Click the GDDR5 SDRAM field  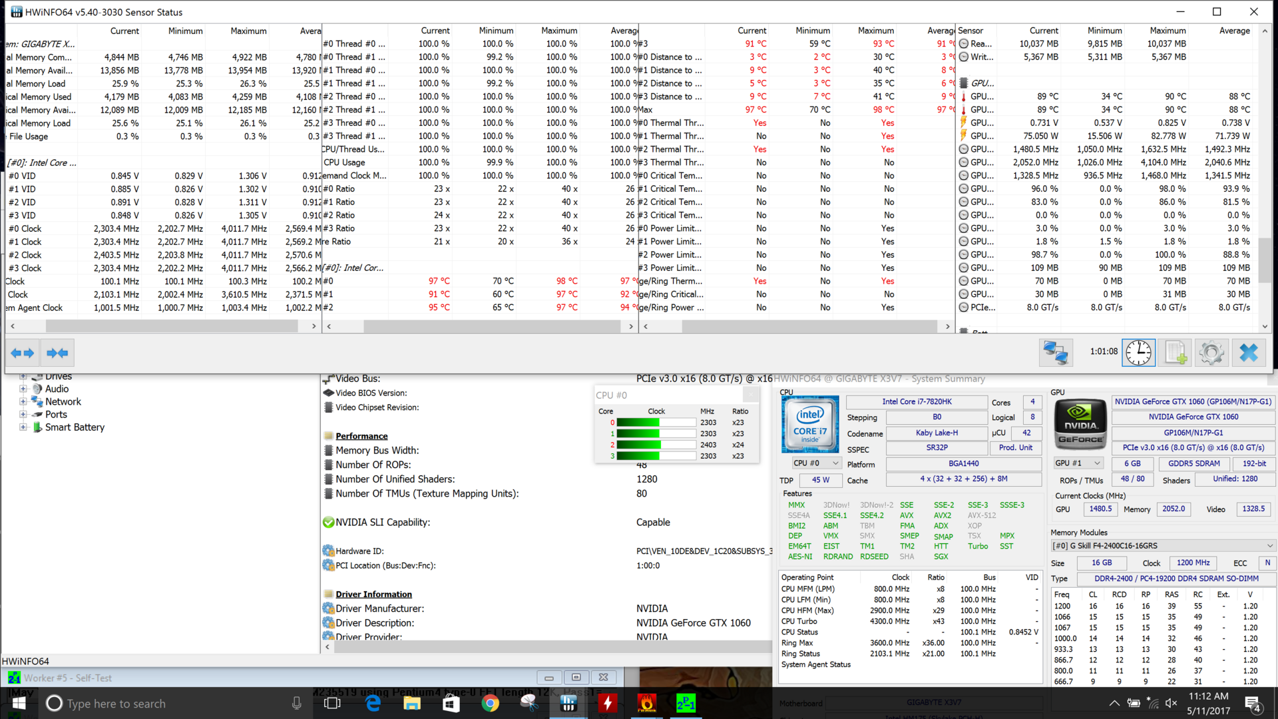coord(1193,464)
